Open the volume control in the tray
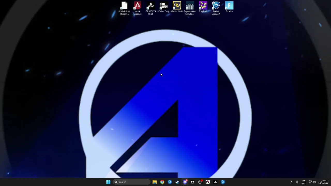The width and height of the screenshot is (331, 186). point(314,182)
